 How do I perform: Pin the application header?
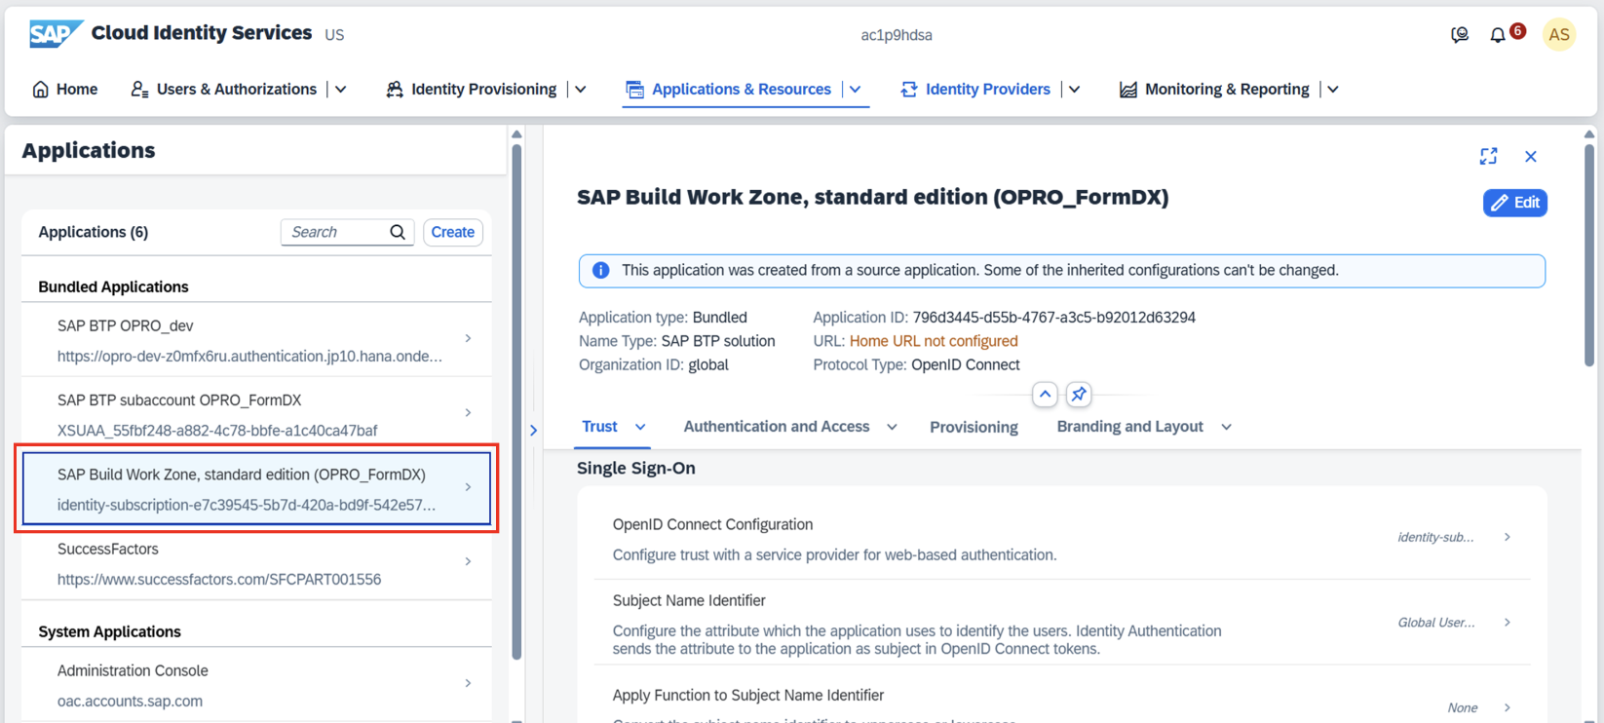pyautogui.click(x=1078, y=395)
